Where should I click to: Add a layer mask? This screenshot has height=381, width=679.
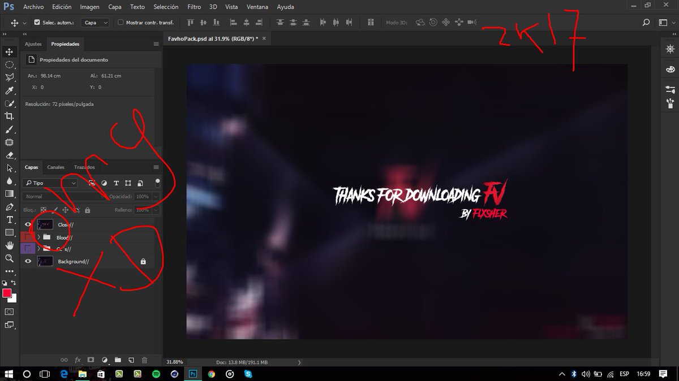[x=91, y=360]
